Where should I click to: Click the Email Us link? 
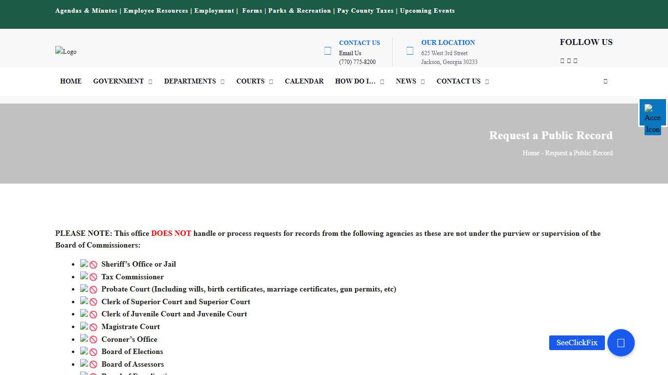[x=350, y=53]
